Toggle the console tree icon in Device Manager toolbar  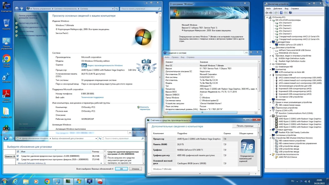[x=276, y=13]
